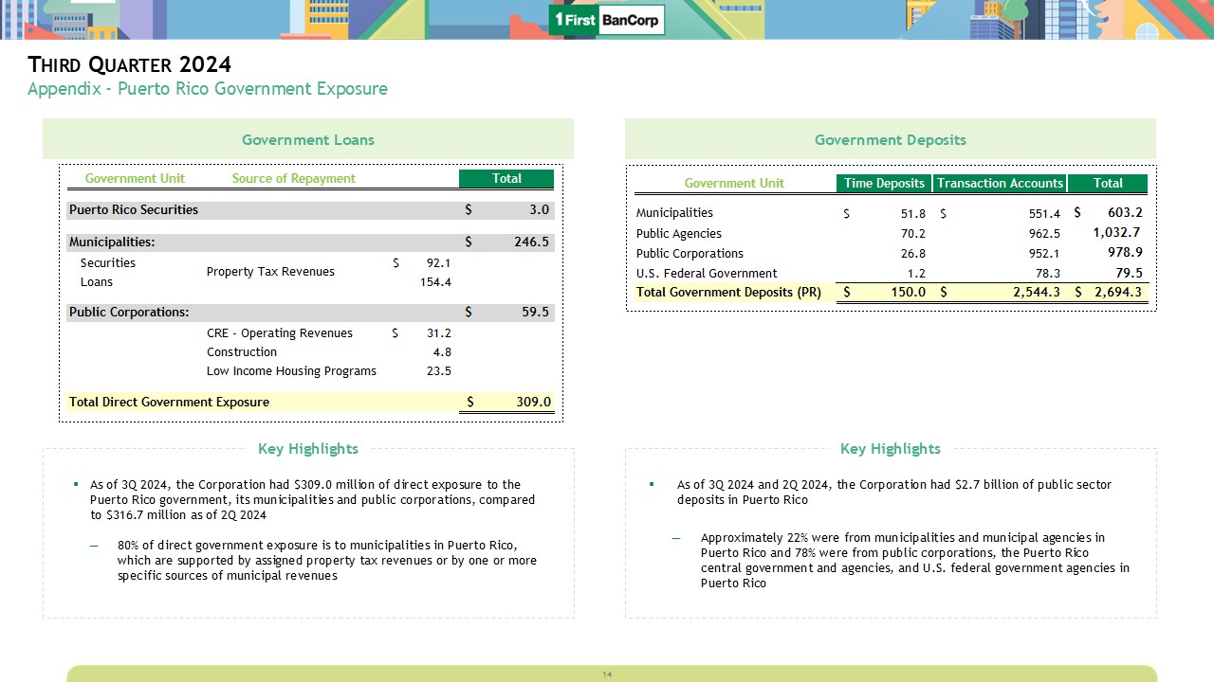Select the Public Corporations: loans row

point(129,312)
